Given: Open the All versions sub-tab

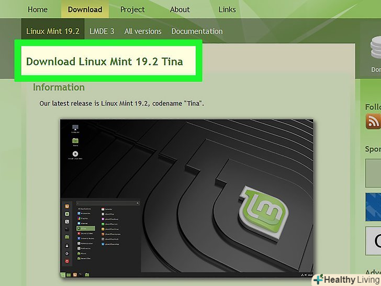Looking at the screenshot, I should pyautogui.click(x=143, y=31).
